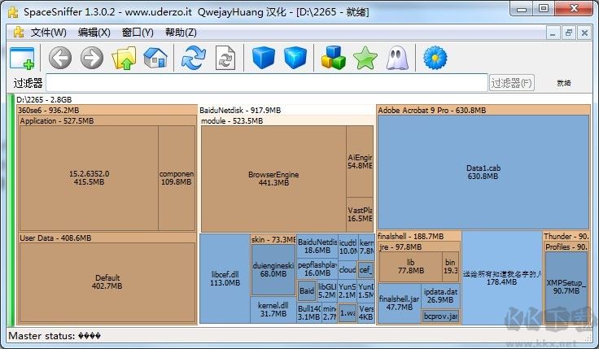Select the component 109.8MB block
The height and width of the screenshot is (349, 599).
coord(177,178)
